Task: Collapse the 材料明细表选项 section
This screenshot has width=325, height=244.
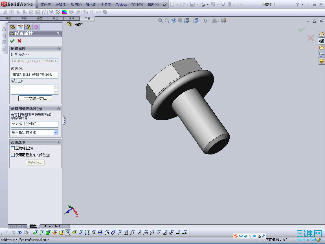Action: tap(58, 109)
